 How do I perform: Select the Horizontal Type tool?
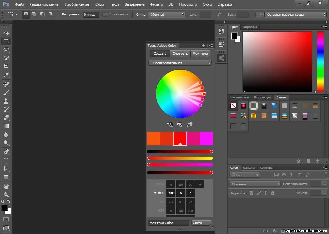[x=6, y=160]
